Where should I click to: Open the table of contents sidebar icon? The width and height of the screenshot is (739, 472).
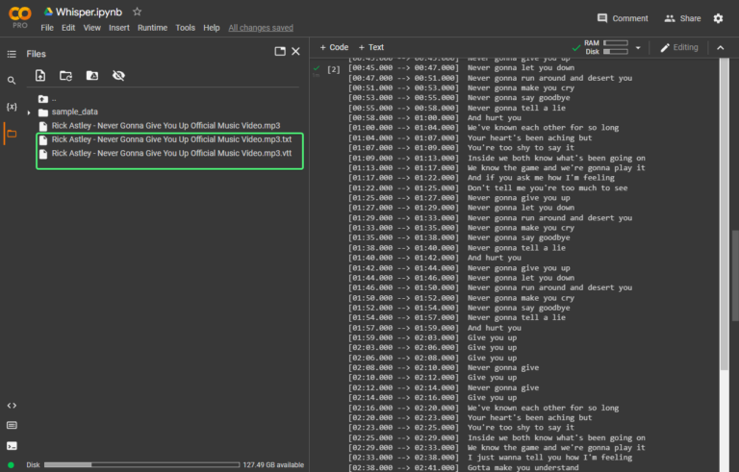click(12, 54)
